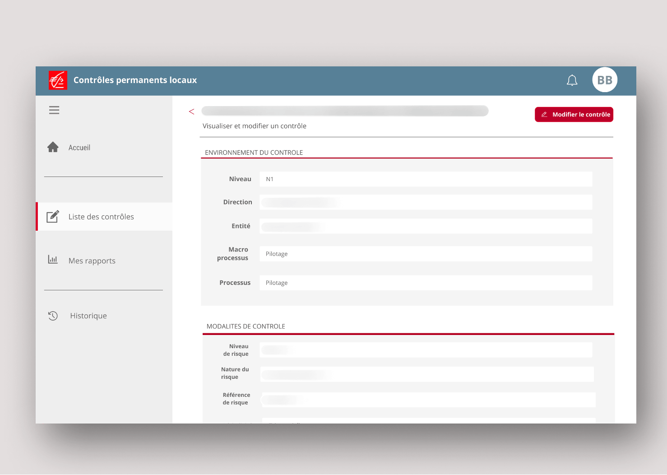Viewport: 667px width, 475px height.
Task: Focus the Processus field
Action: 426,283
